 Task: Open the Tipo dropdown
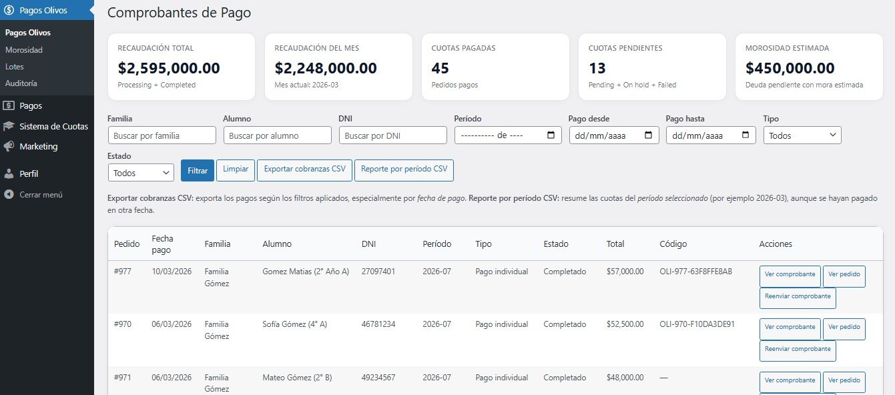pyautogui.click(x=802, y=135)
